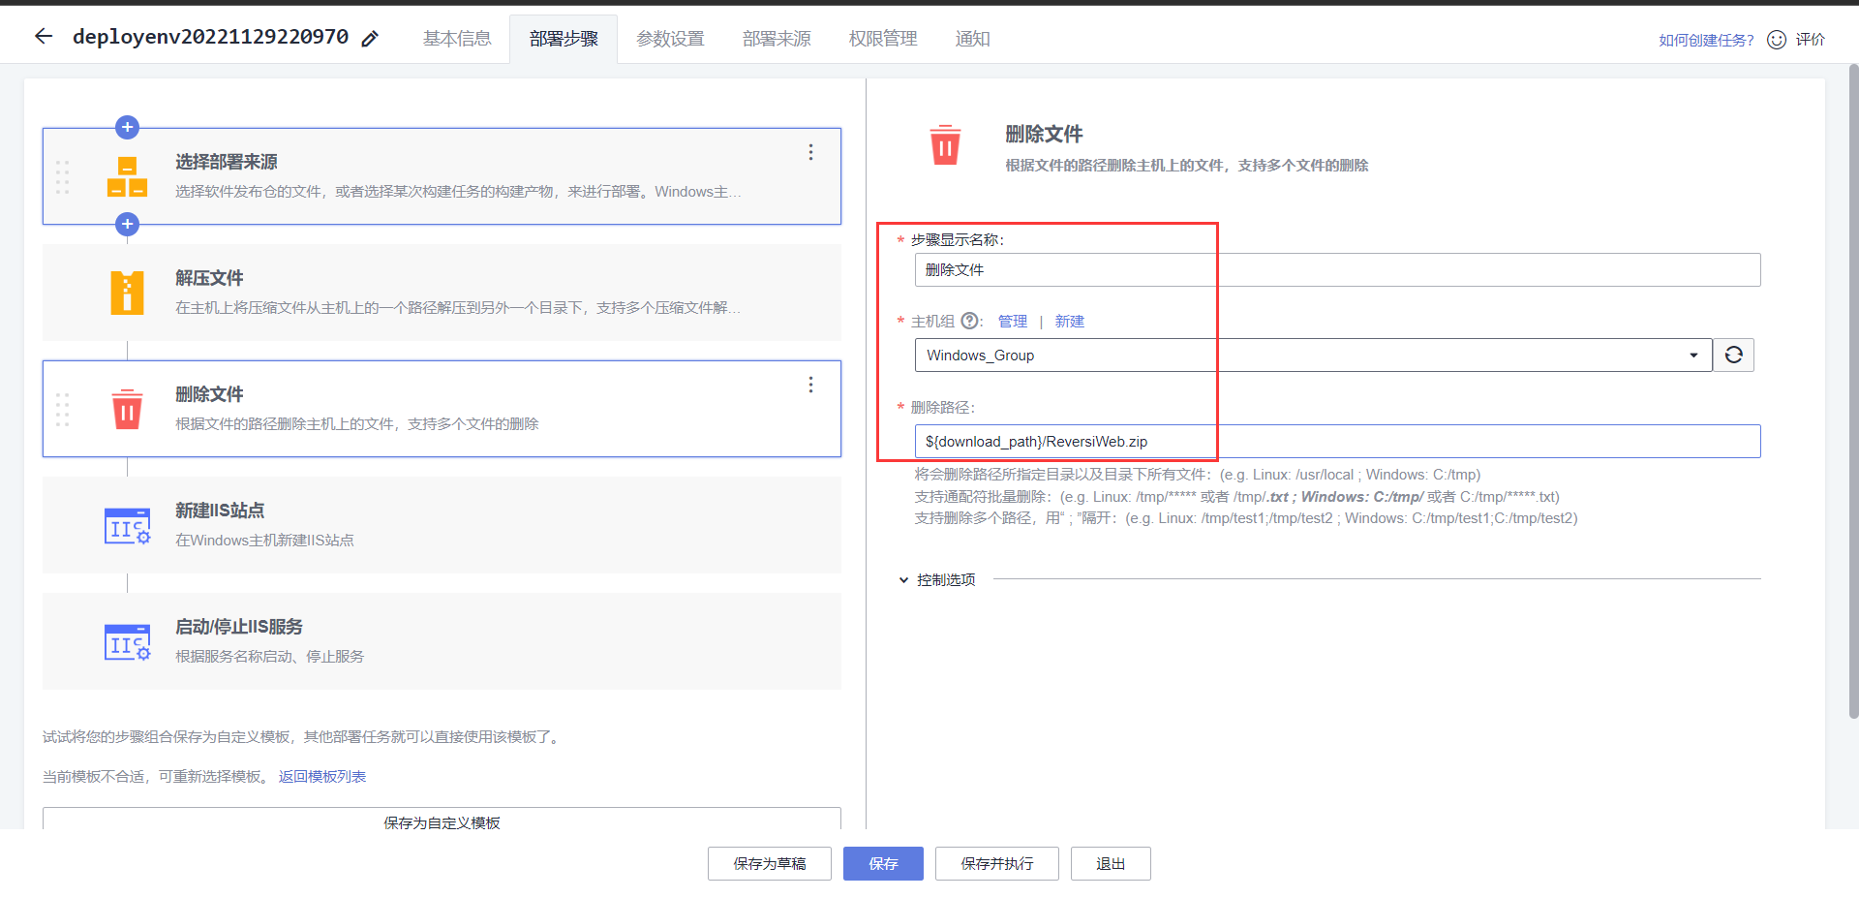Viewport: 1859px width, 898px height.
Task: Click the back arrow beside deployenv20221129220970
Action: 43,37
